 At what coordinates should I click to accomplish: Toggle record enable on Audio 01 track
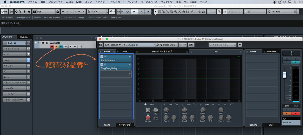52,46
